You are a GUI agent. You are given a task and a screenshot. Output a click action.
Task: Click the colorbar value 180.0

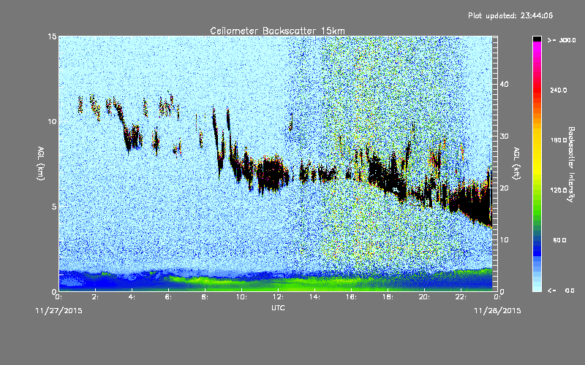pos(559,140)
